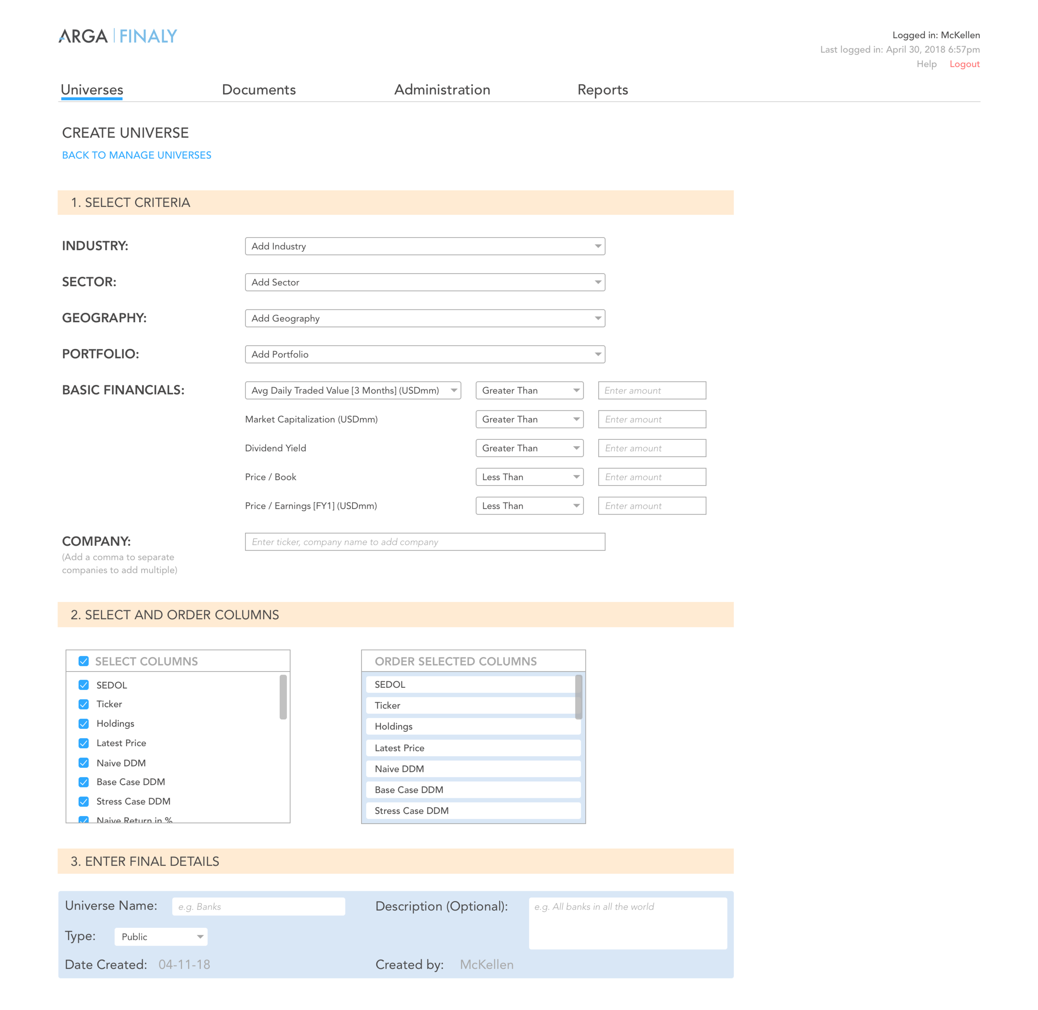This screenshot has width=1038, height=1010.
Task: Open the Add Industry dropdown
Action: 425,246
